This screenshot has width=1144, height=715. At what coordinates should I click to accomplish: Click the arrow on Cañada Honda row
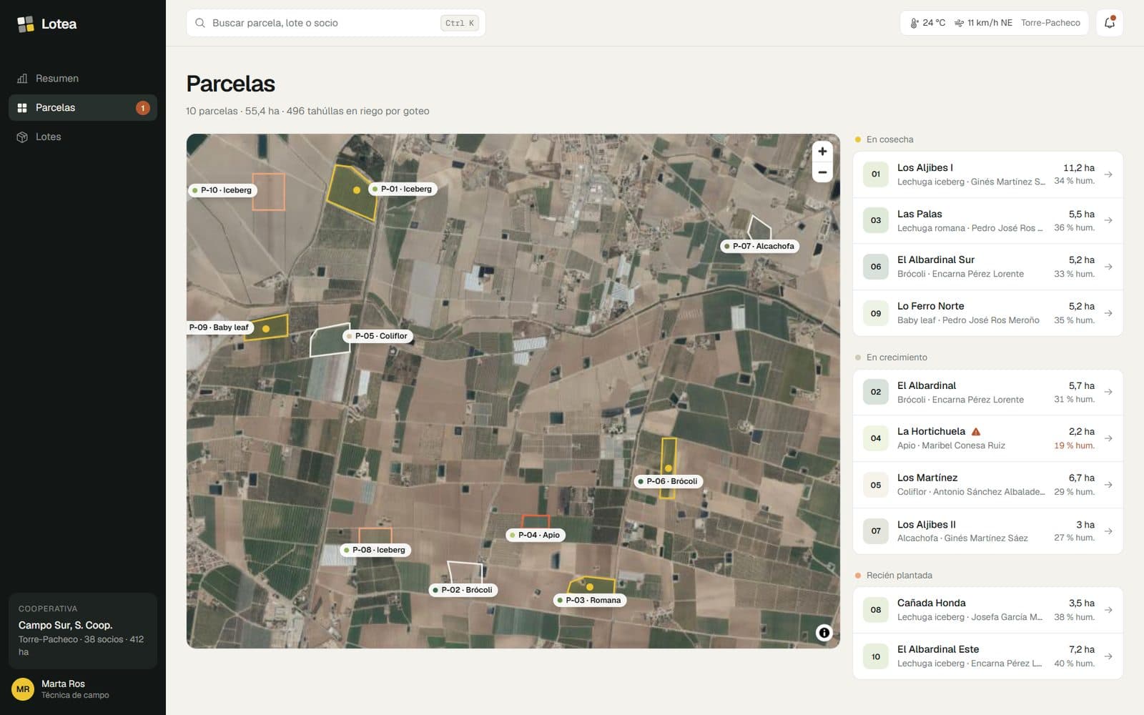1108,610
